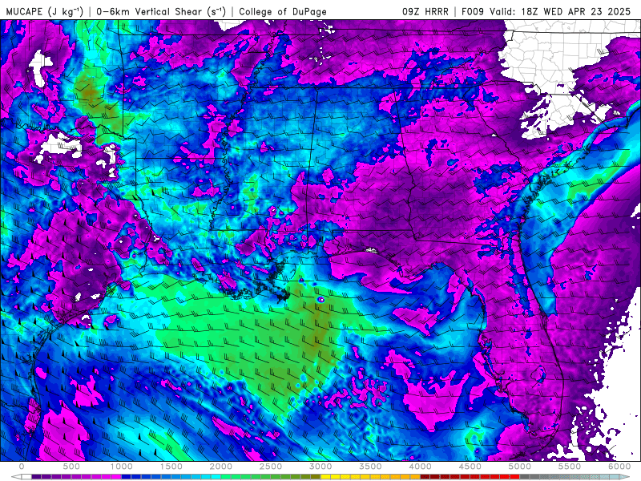Click the 5000 value on the color scale
The image size is (641, 481).
click(x=520, y=467)
